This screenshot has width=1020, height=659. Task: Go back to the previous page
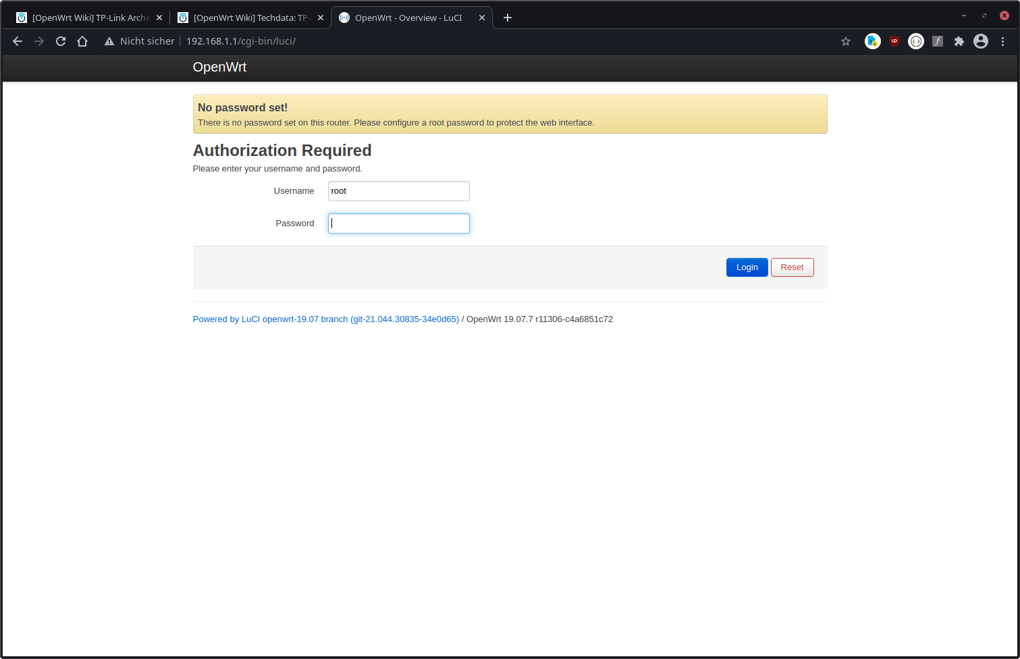click(18, 41)
